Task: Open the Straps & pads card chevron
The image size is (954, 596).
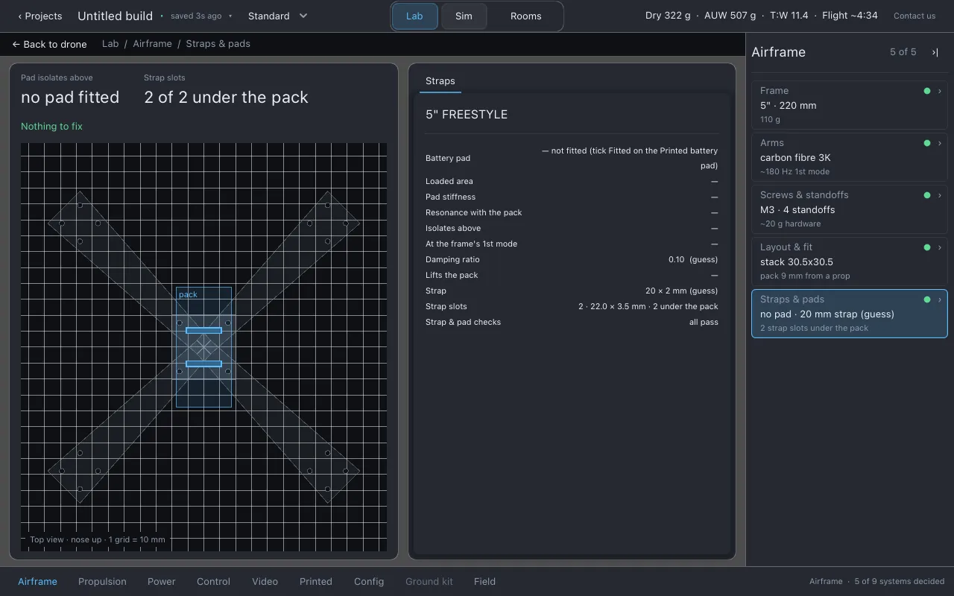Action: tap(940, 299)
